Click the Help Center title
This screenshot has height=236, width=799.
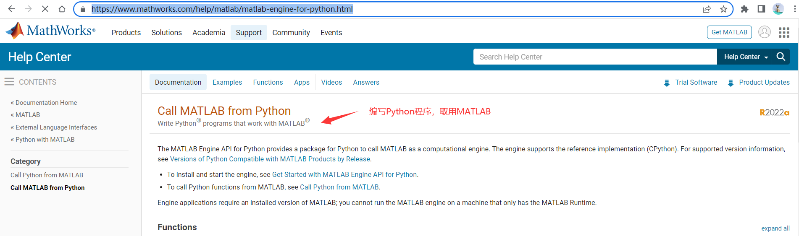(x=39, y=57)
